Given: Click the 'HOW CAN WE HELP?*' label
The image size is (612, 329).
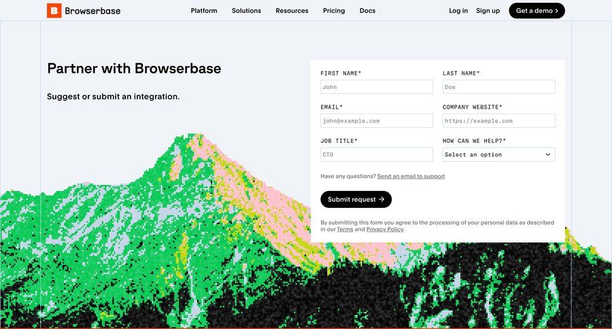Looking at the screenshot, I should (474, 141).
